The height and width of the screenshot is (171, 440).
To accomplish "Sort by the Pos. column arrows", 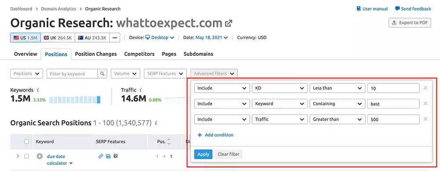I will tap(169, 142).
